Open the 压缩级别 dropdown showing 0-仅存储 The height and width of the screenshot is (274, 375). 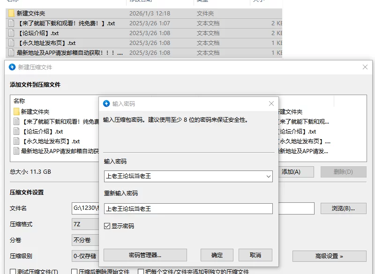pos(85,256)
